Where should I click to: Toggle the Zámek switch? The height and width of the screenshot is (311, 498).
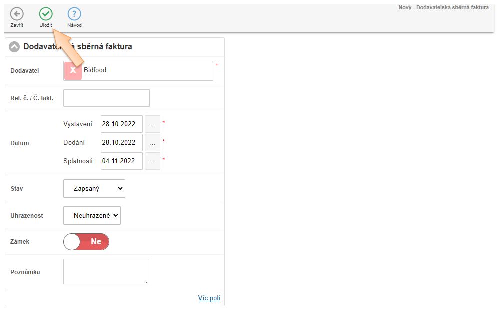[86, 242]
